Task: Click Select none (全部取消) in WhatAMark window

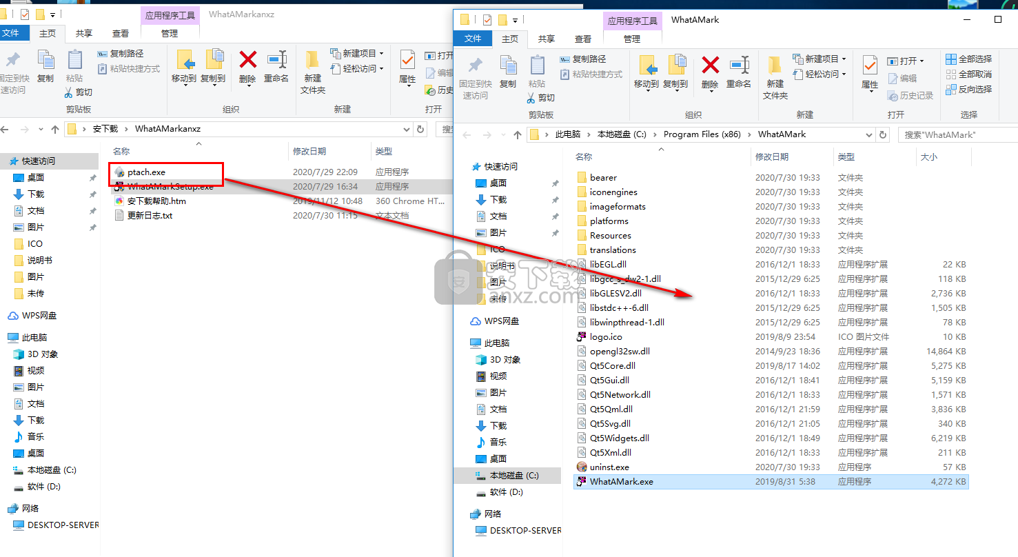Action: pyautogui.click(x=968, y=74)
